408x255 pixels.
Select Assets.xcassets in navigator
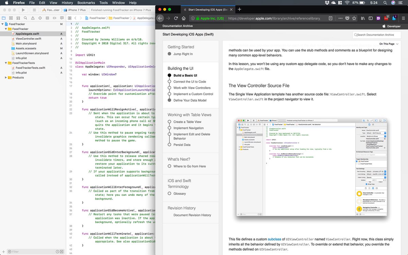click(26, 48)
